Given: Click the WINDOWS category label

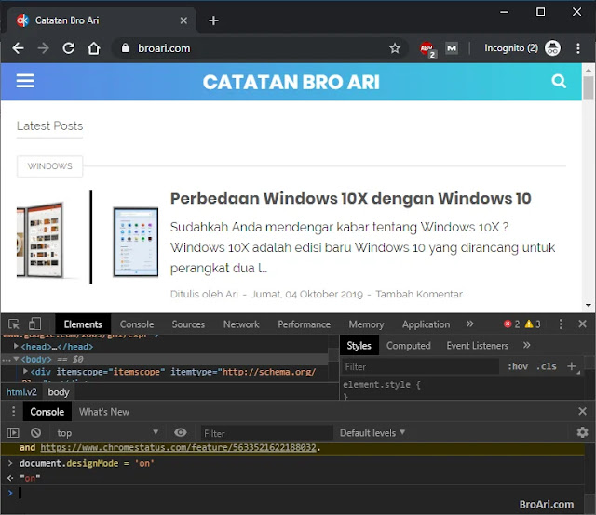Looking at the screenshot, I should [x=49, y=165].
